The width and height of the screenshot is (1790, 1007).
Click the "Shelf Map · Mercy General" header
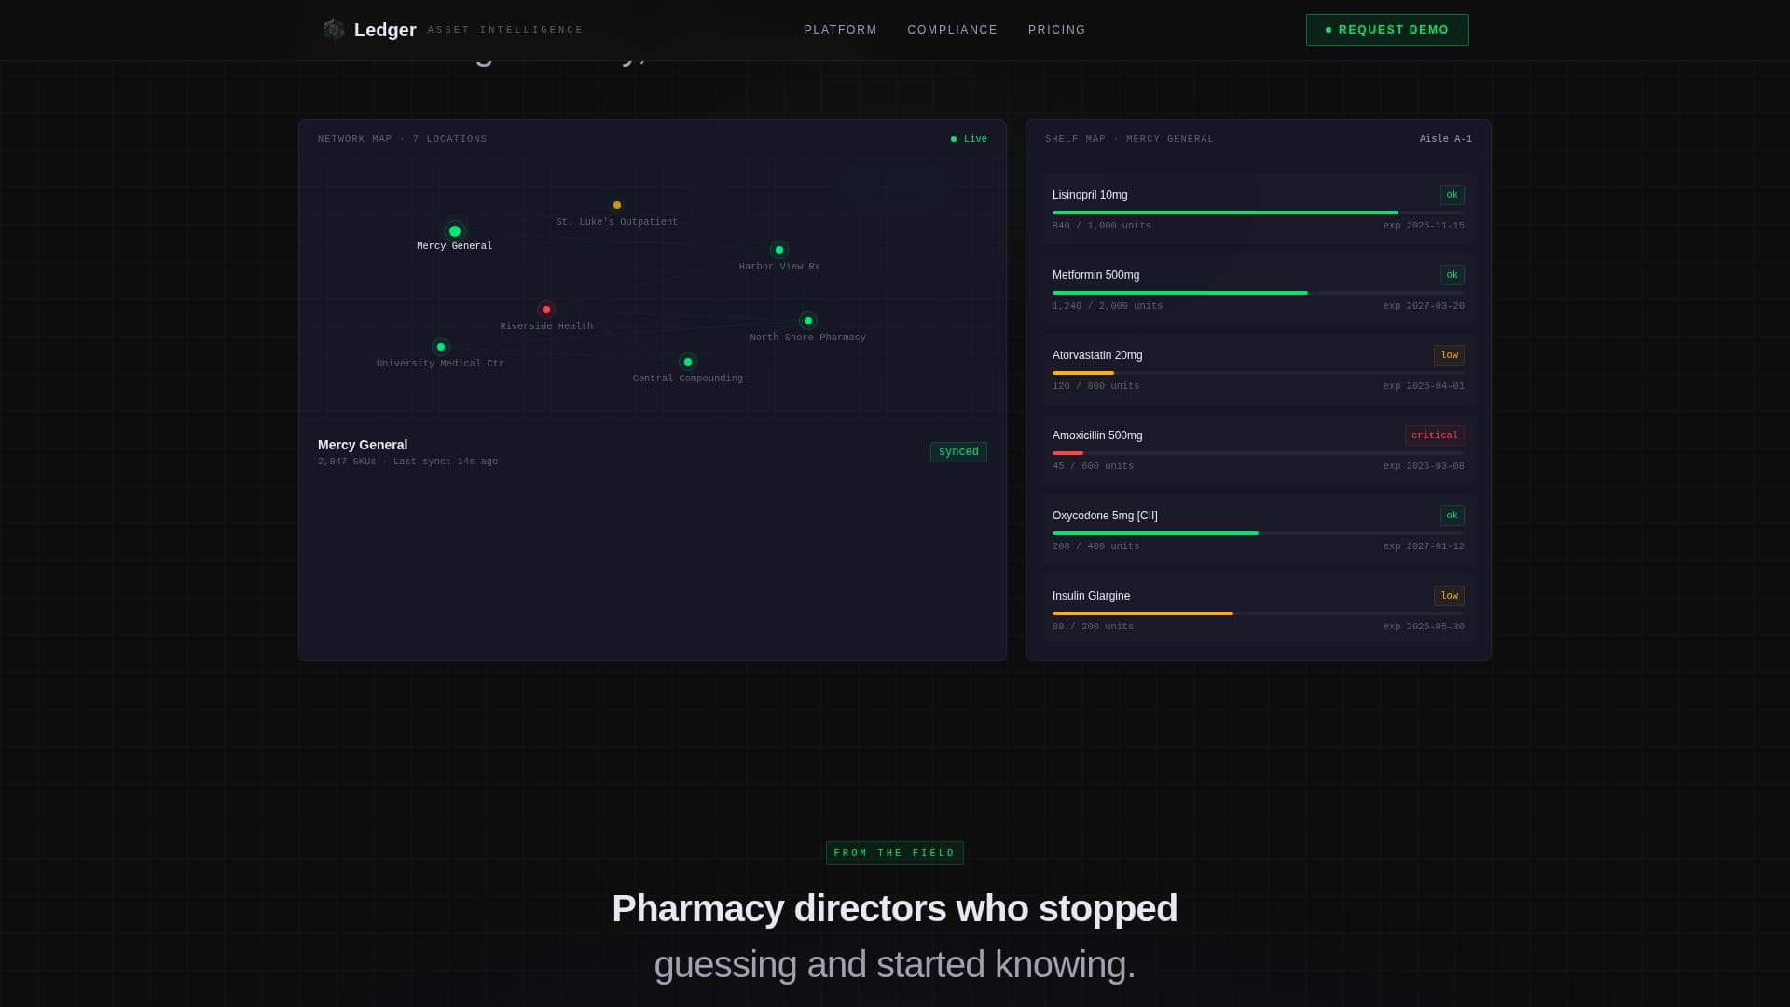(1129, 139)
